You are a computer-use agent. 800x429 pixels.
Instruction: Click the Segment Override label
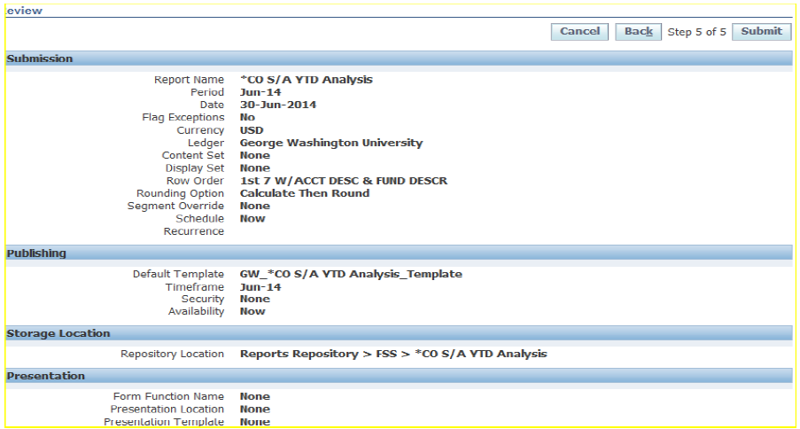pos(175,206)
